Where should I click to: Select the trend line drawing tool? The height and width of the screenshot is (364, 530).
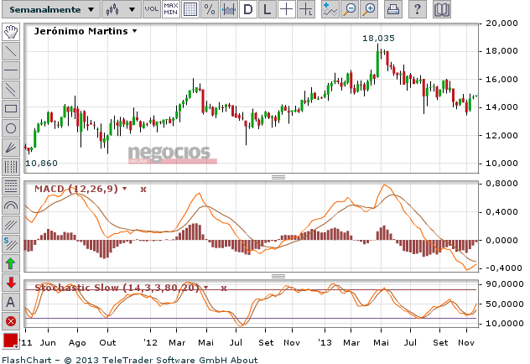click(11, 51)
